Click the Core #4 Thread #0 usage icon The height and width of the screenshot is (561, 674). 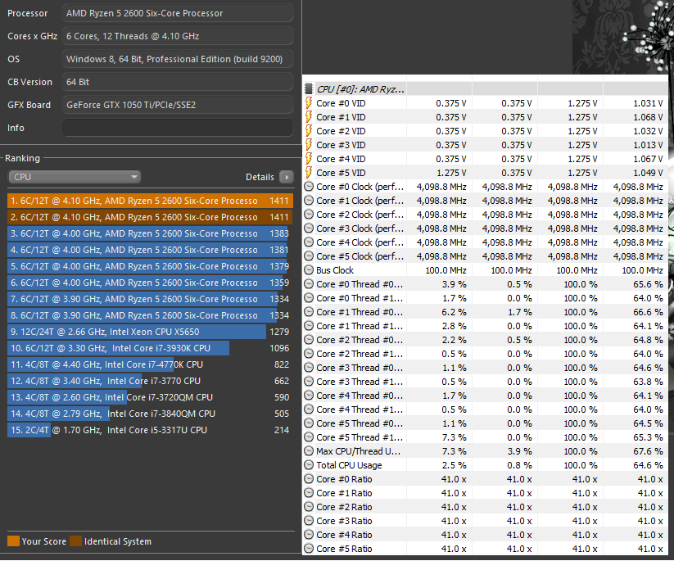pos(309,396)
